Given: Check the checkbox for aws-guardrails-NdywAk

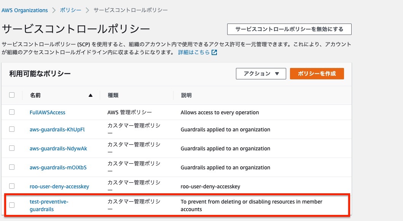Looking at the screenshot, I should click(x=12, y=148).
